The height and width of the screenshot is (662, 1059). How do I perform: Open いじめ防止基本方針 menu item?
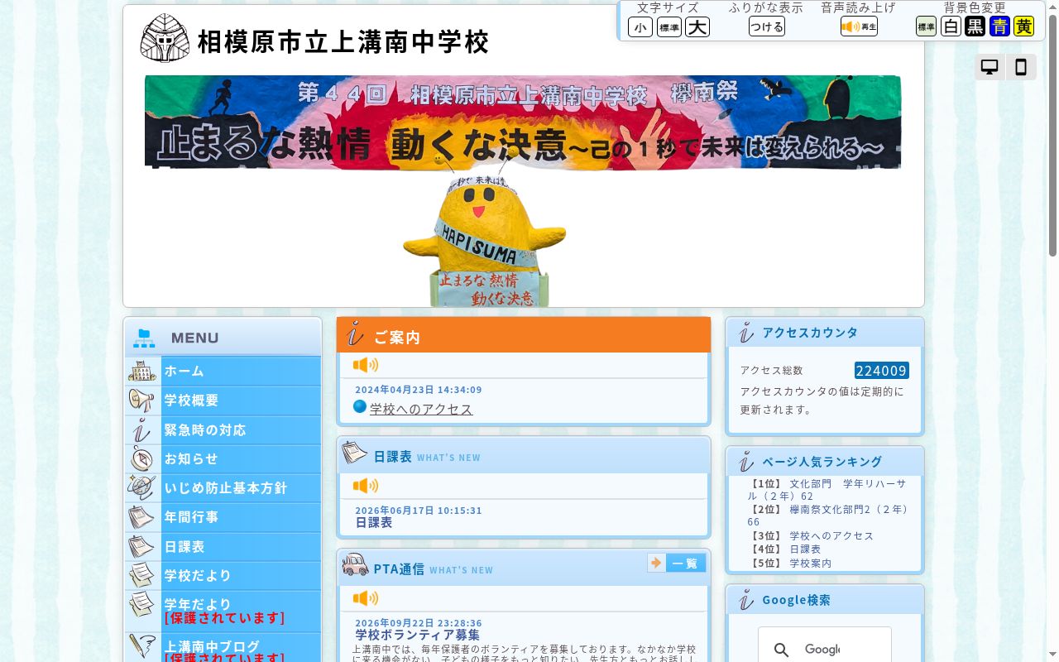click(223, 488)
